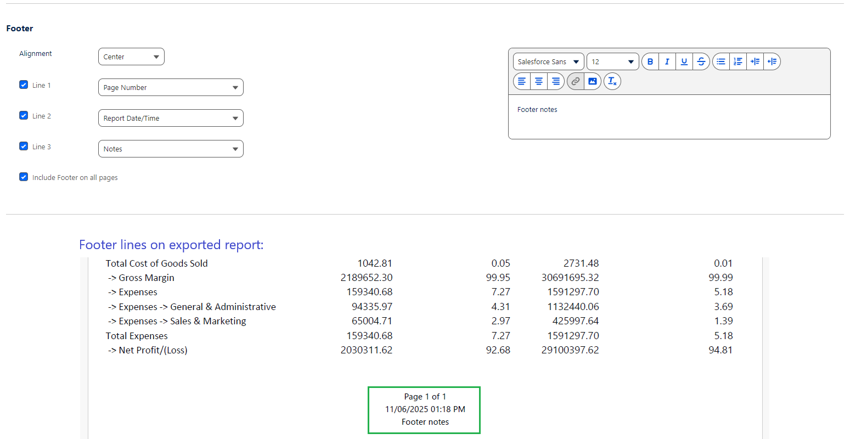Open the Page Number dropdown for Line 1

(171, 87)
